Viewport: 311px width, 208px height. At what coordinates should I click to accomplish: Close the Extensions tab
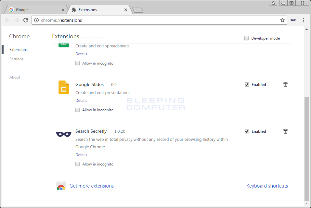(126, 10)
